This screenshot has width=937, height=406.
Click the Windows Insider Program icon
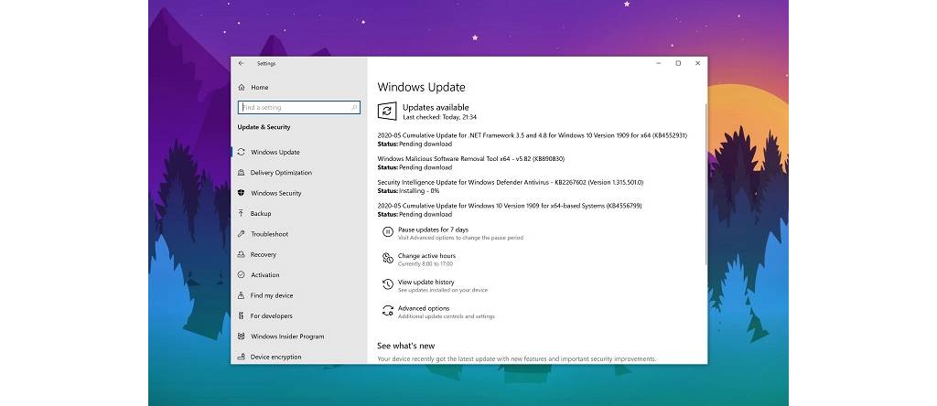coord(241,337)
